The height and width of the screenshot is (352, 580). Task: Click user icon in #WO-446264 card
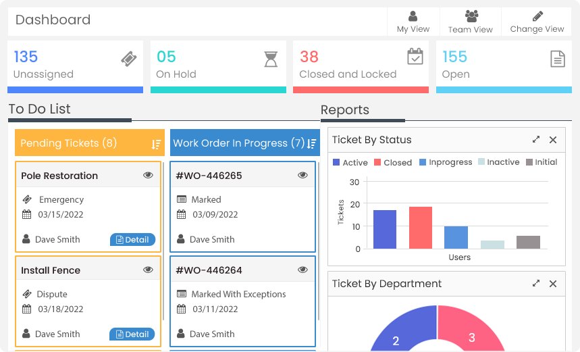point(180,333)
